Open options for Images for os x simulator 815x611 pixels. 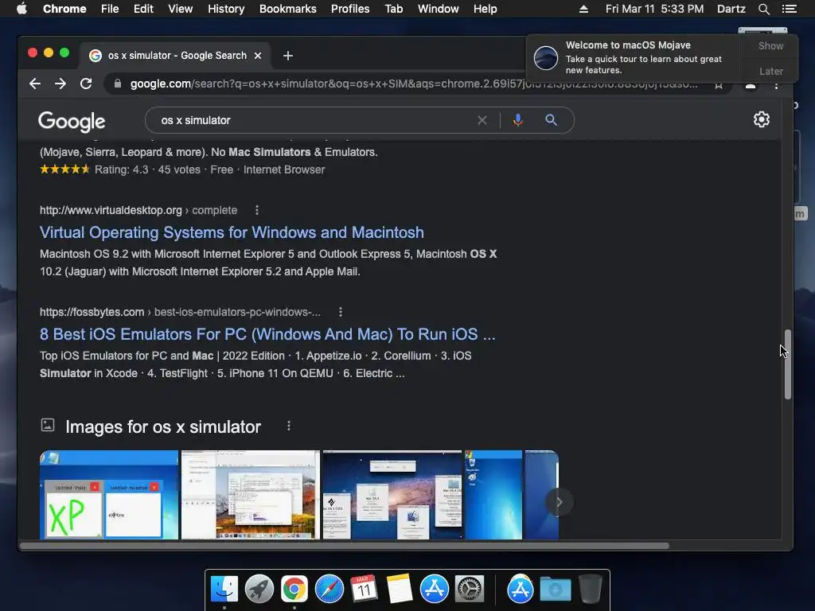pos(289,426)
